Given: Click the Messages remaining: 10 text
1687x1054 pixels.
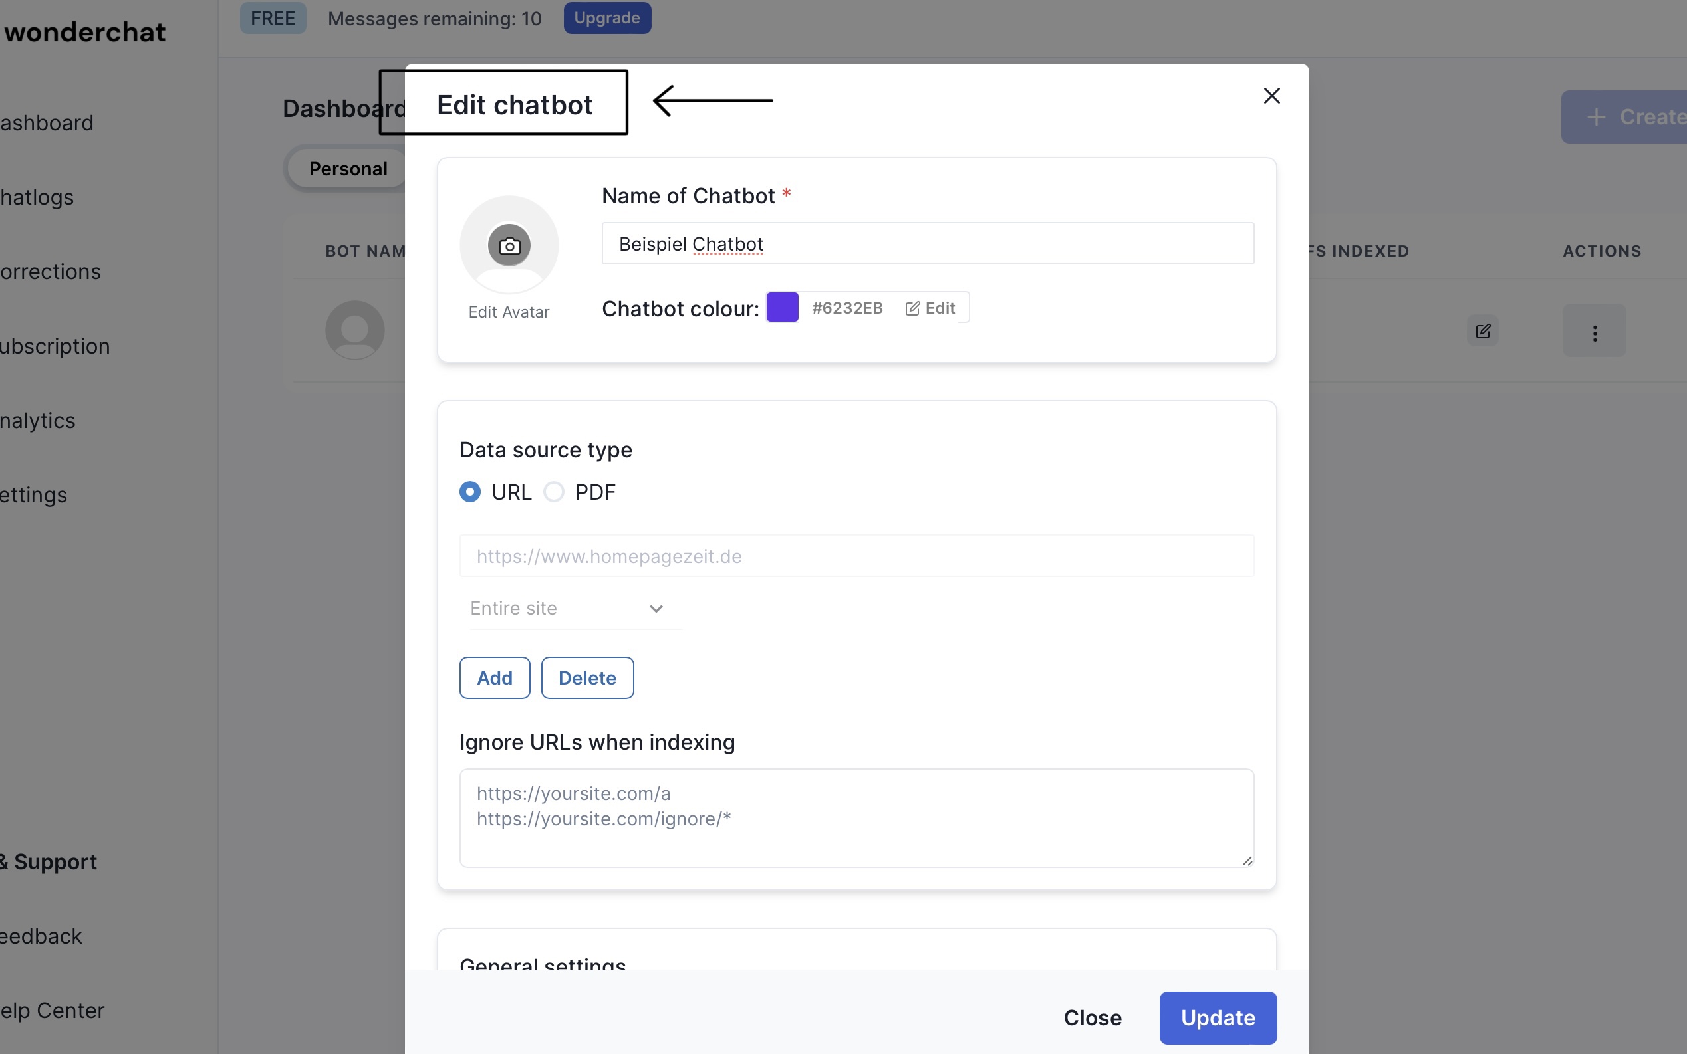Looking at the screenshot, I should [434, 19].
